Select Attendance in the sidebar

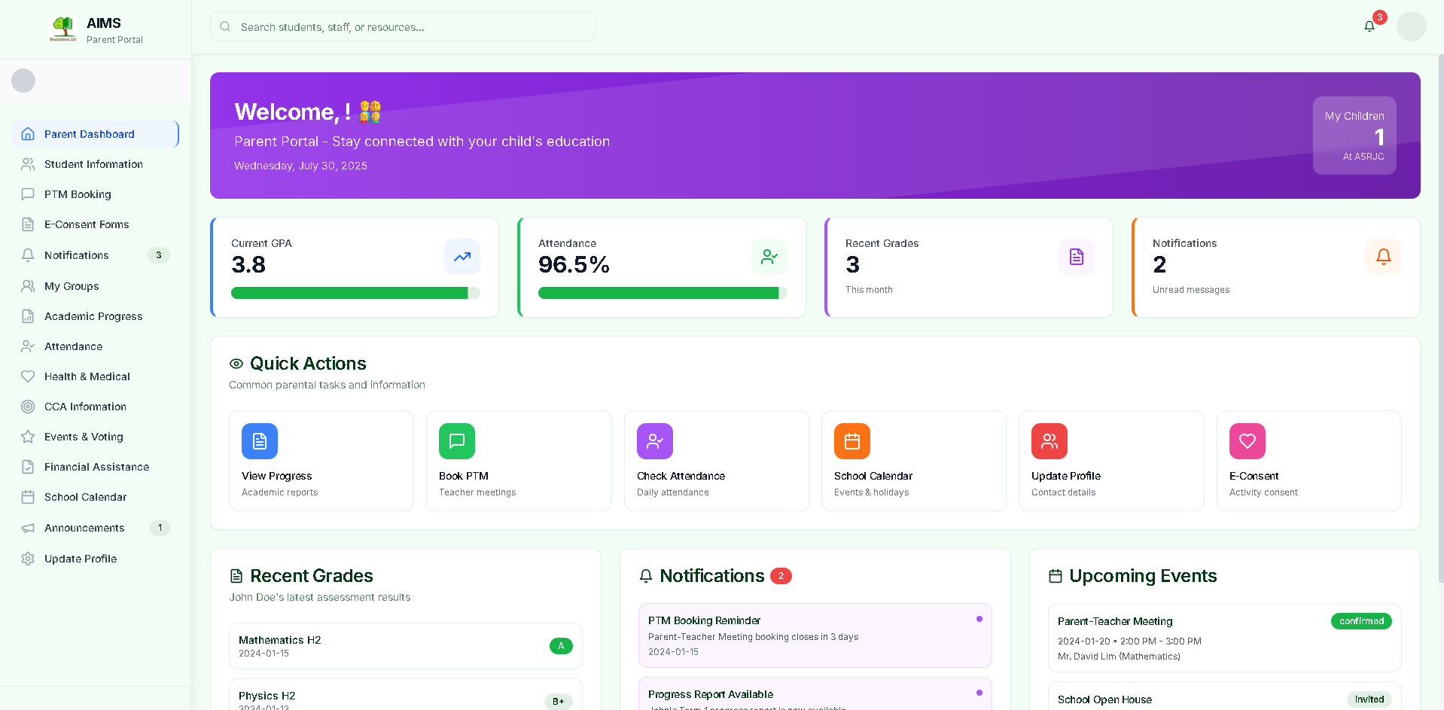pos(96,346)
